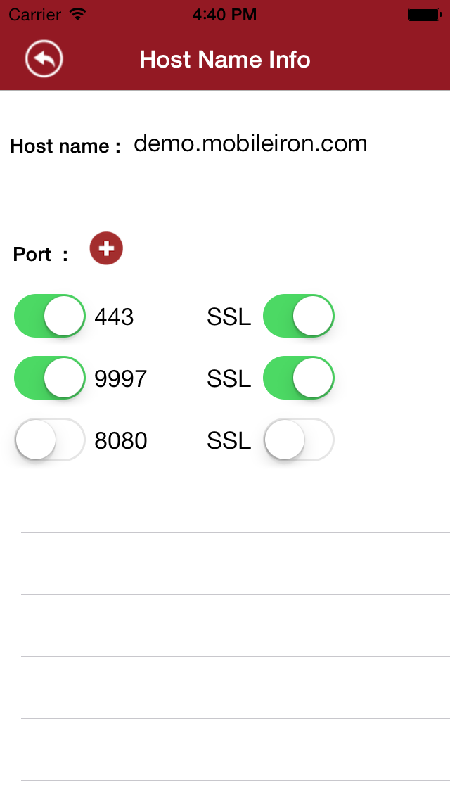Disable port 443 toggle
The width and height of the screenshot is (450, 799).
tap(49, 316)
